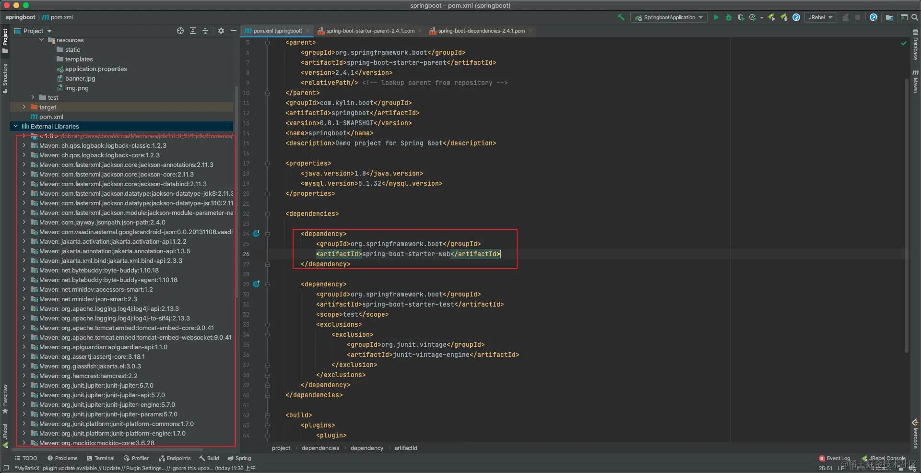Click the artifactId breadcrumb
This screenshot has width=921, height=473.
point(406,448)
